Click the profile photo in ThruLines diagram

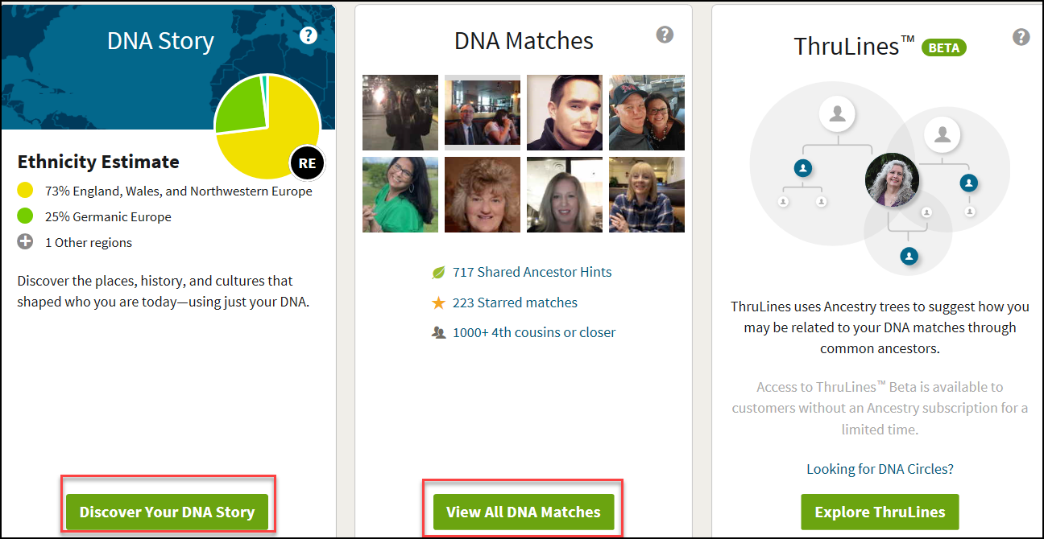892,180
